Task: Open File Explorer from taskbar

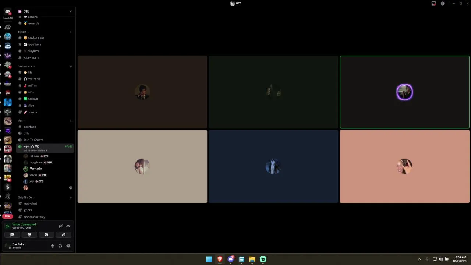Action: [x=252, y=259]
